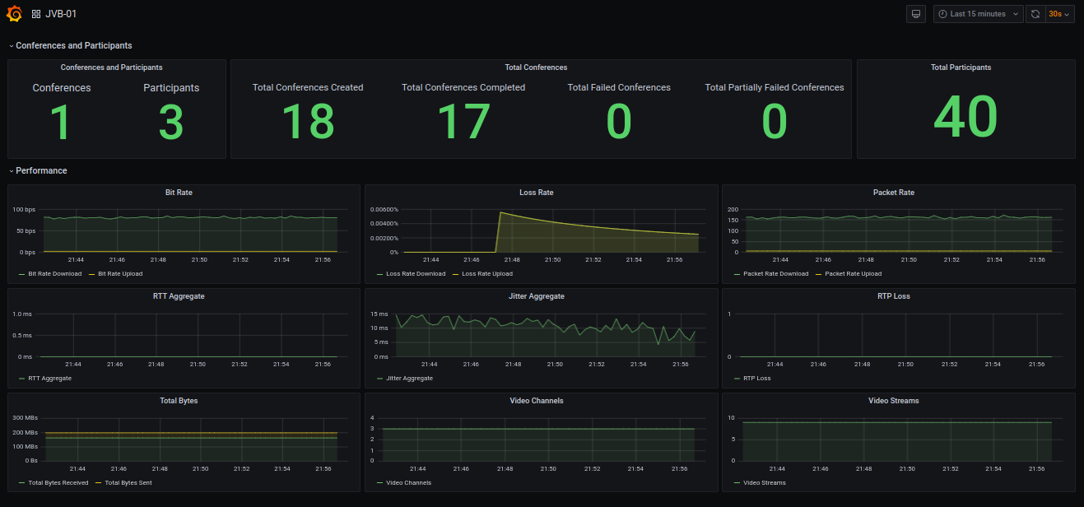
Task: Open the Last 15 minutes time picker
Action: [978, 14]
